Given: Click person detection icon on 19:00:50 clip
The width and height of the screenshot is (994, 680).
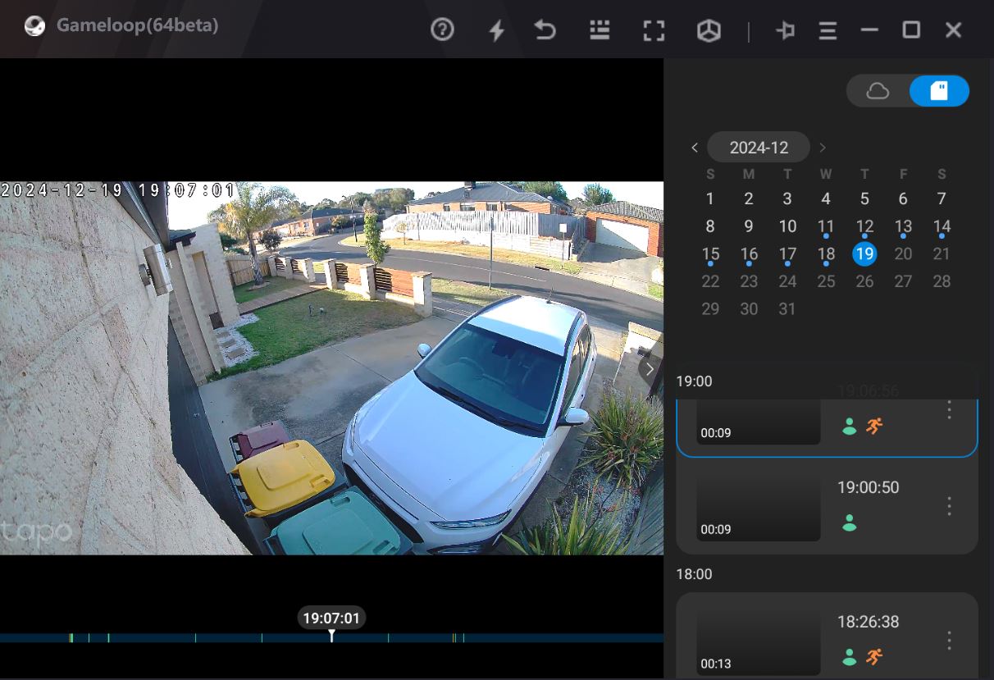Looking at the screenshot, I should coord(850,523).
